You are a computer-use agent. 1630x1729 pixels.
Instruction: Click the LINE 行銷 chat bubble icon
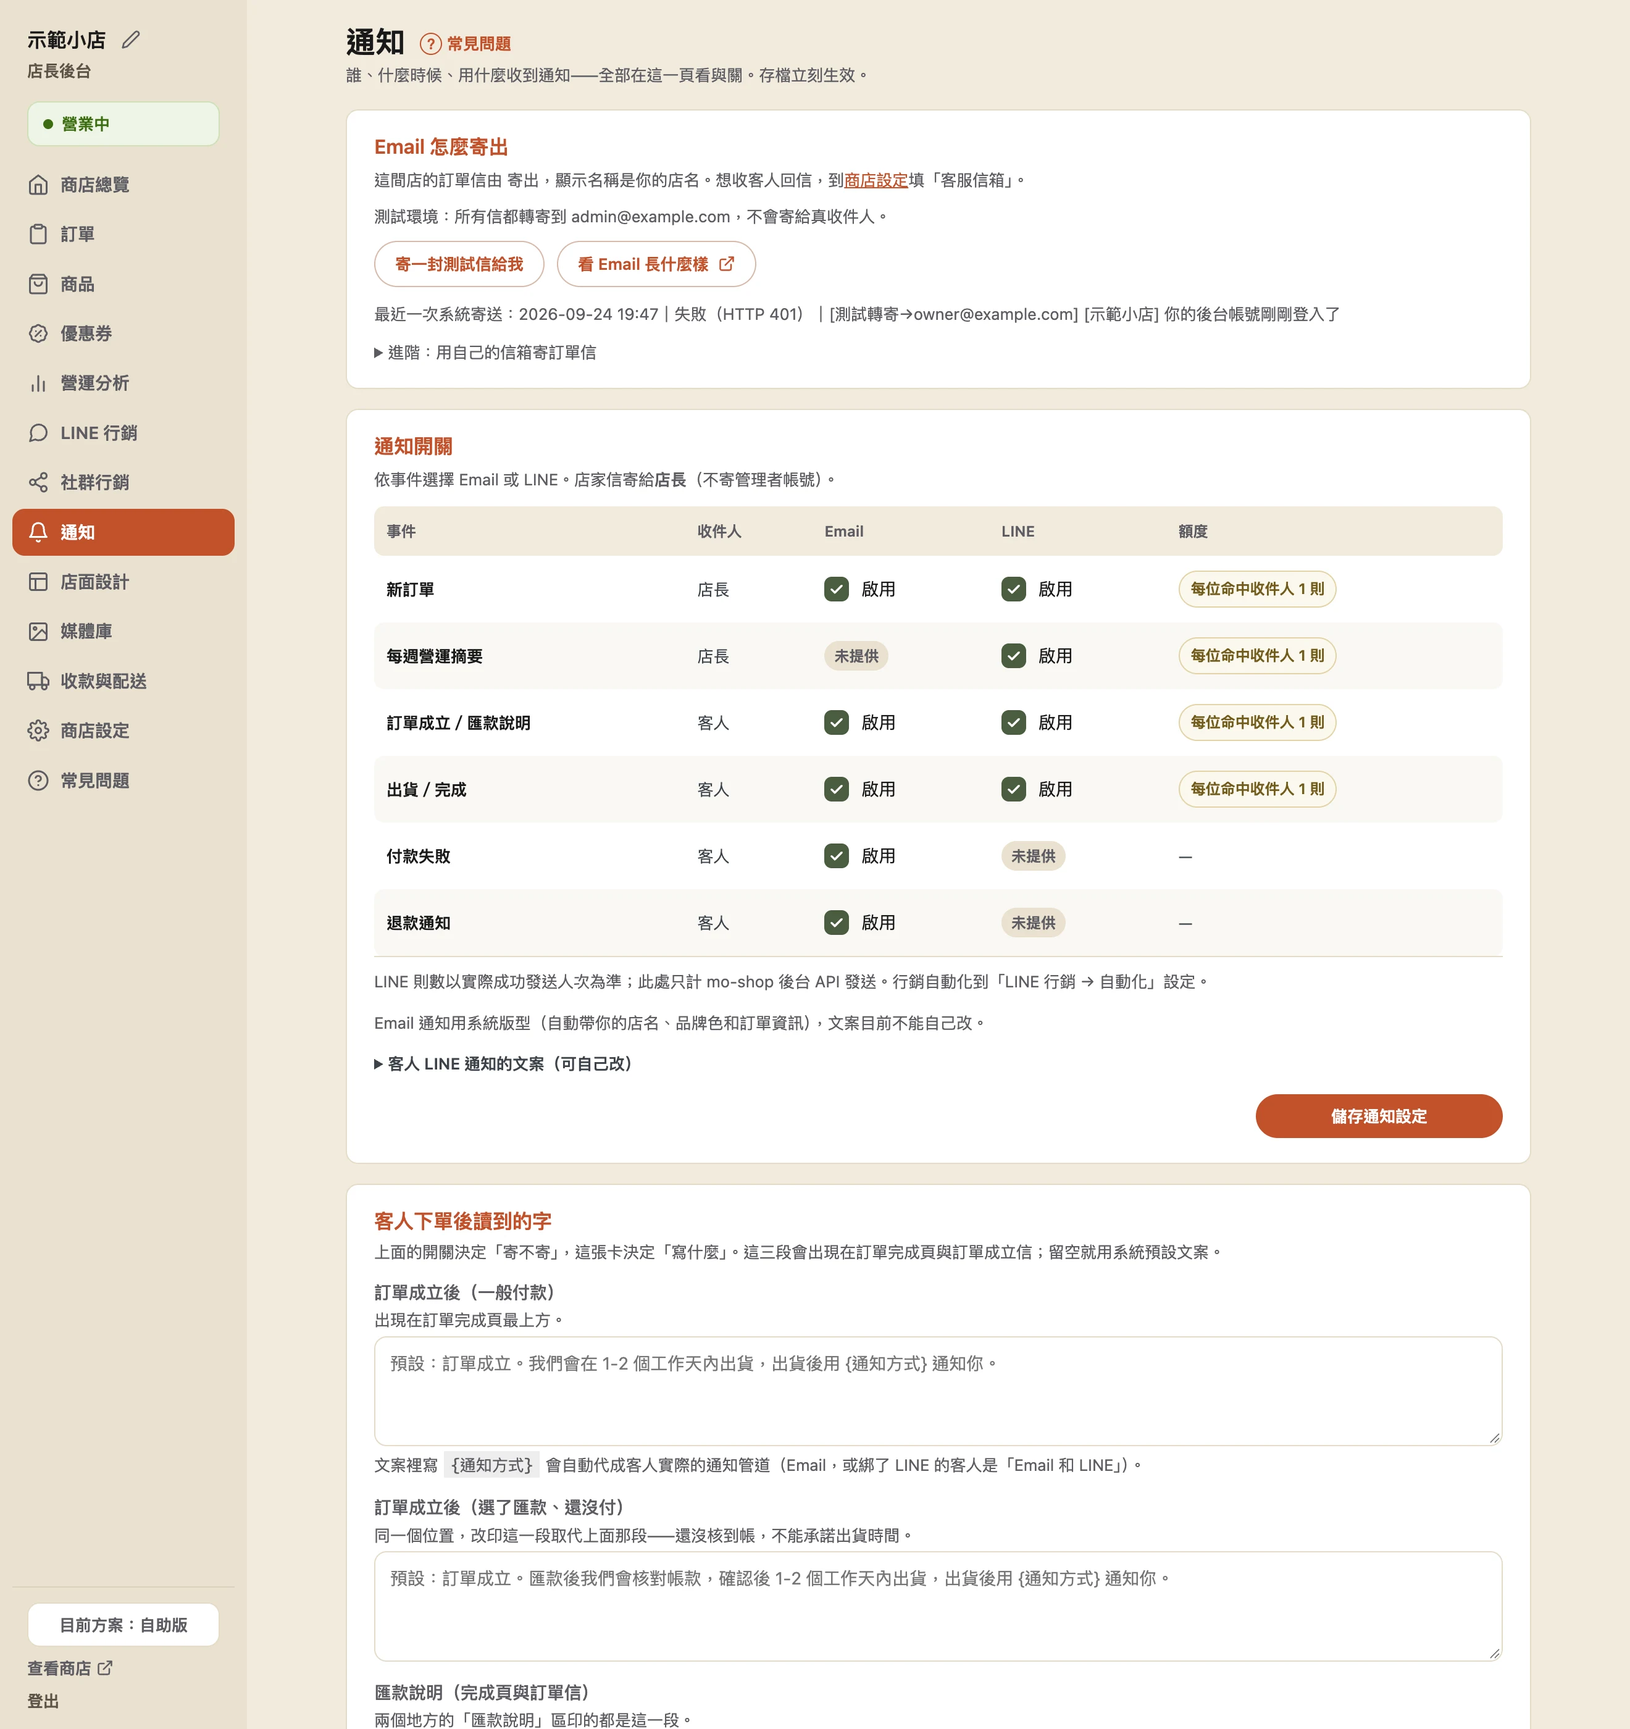[x=38, y=432]
